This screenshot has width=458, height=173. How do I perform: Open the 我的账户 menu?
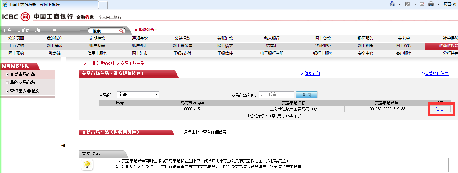[x=54, y=38]
